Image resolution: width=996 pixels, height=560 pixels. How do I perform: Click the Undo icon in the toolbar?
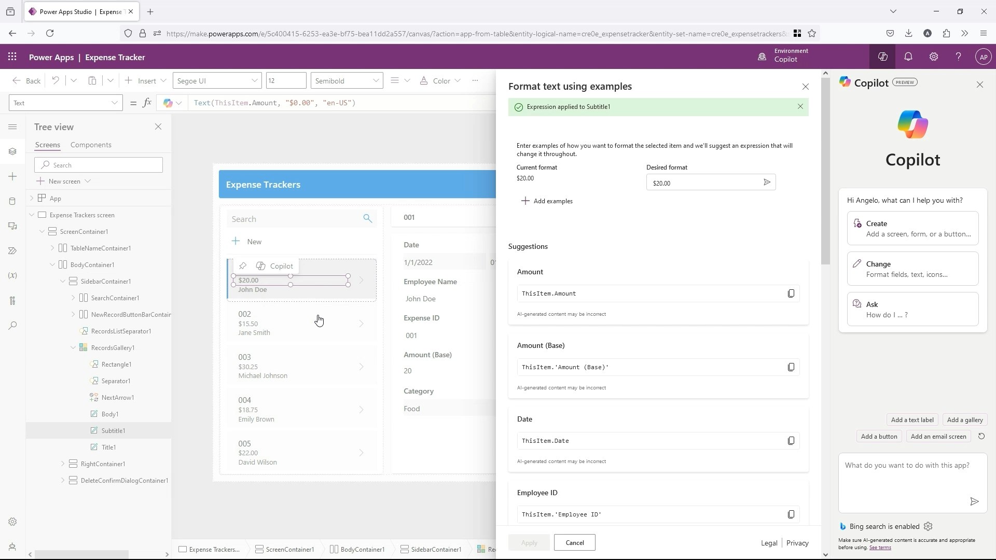[56, 80]
